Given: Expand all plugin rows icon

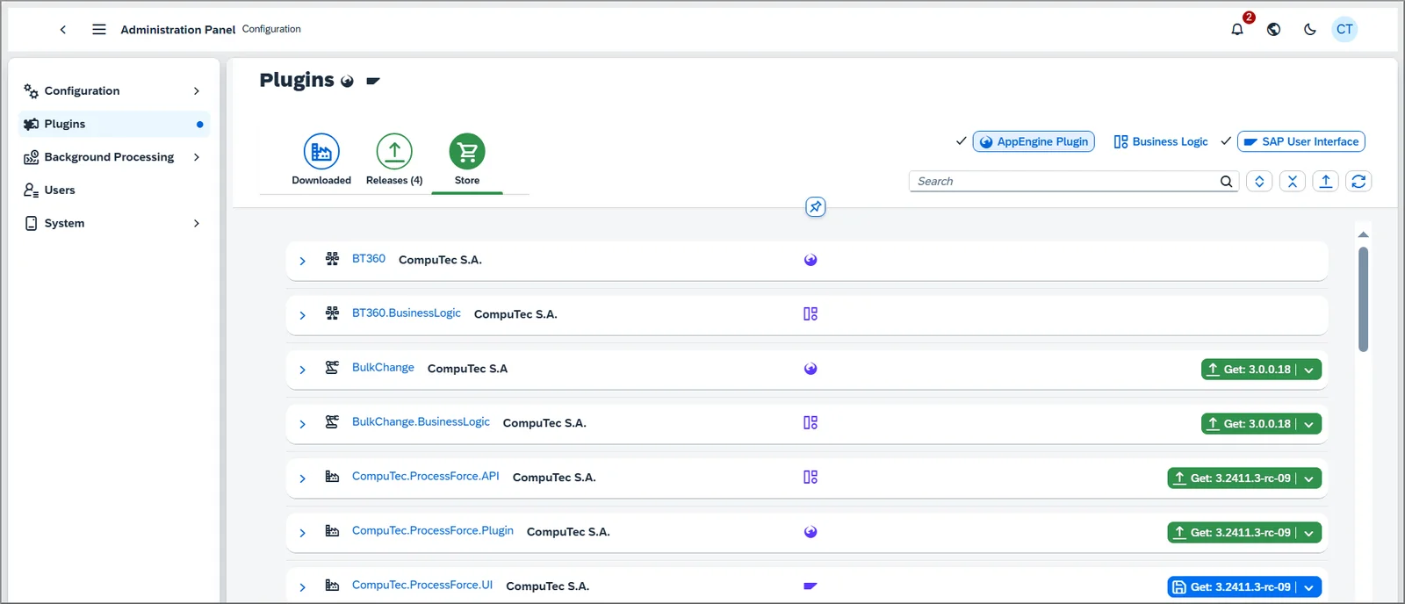Looking at the screenshot, I should (x=1259, y=182).
